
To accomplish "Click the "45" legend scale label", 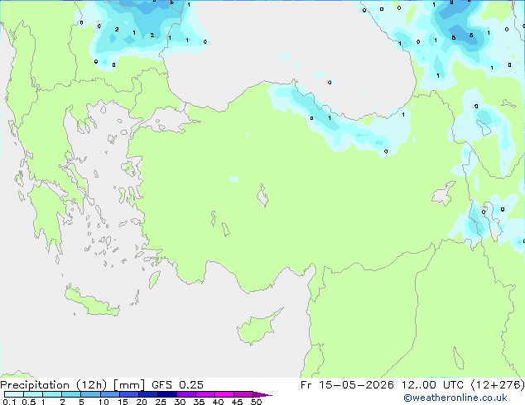I will point(237,402).
